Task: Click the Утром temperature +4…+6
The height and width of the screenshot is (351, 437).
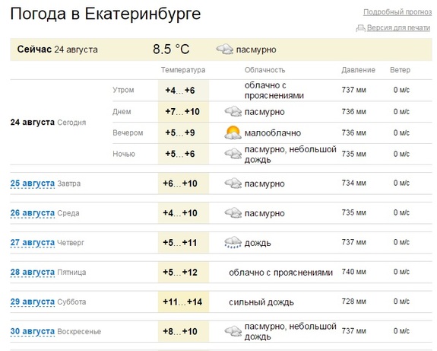Action: [x=180, y=90]
